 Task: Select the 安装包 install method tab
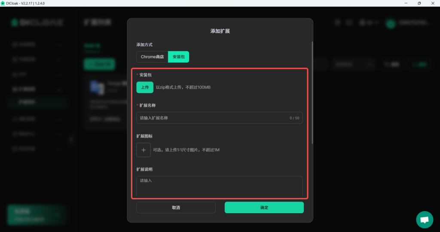(178, 57)
